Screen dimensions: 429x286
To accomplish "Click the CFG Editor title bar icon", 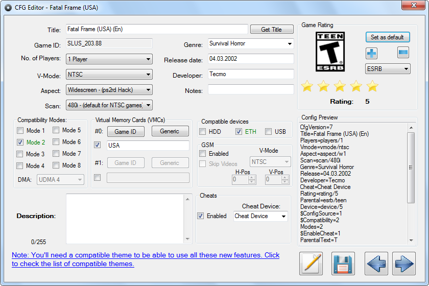I will tap(8, 8).
